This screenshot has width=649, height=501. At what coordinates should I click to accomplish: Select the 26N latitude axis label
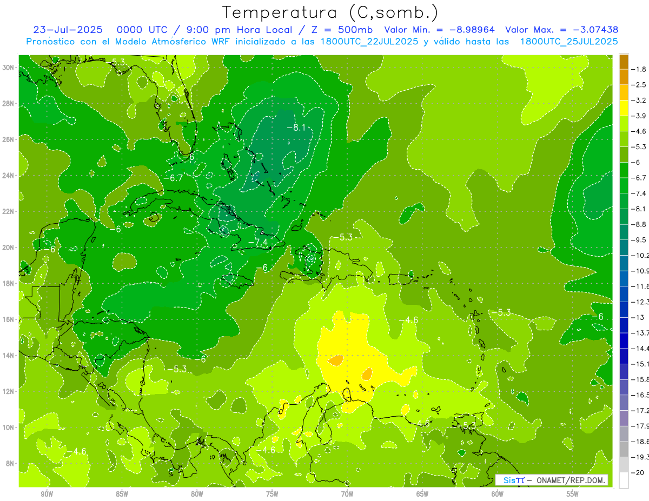pos(9,139)
